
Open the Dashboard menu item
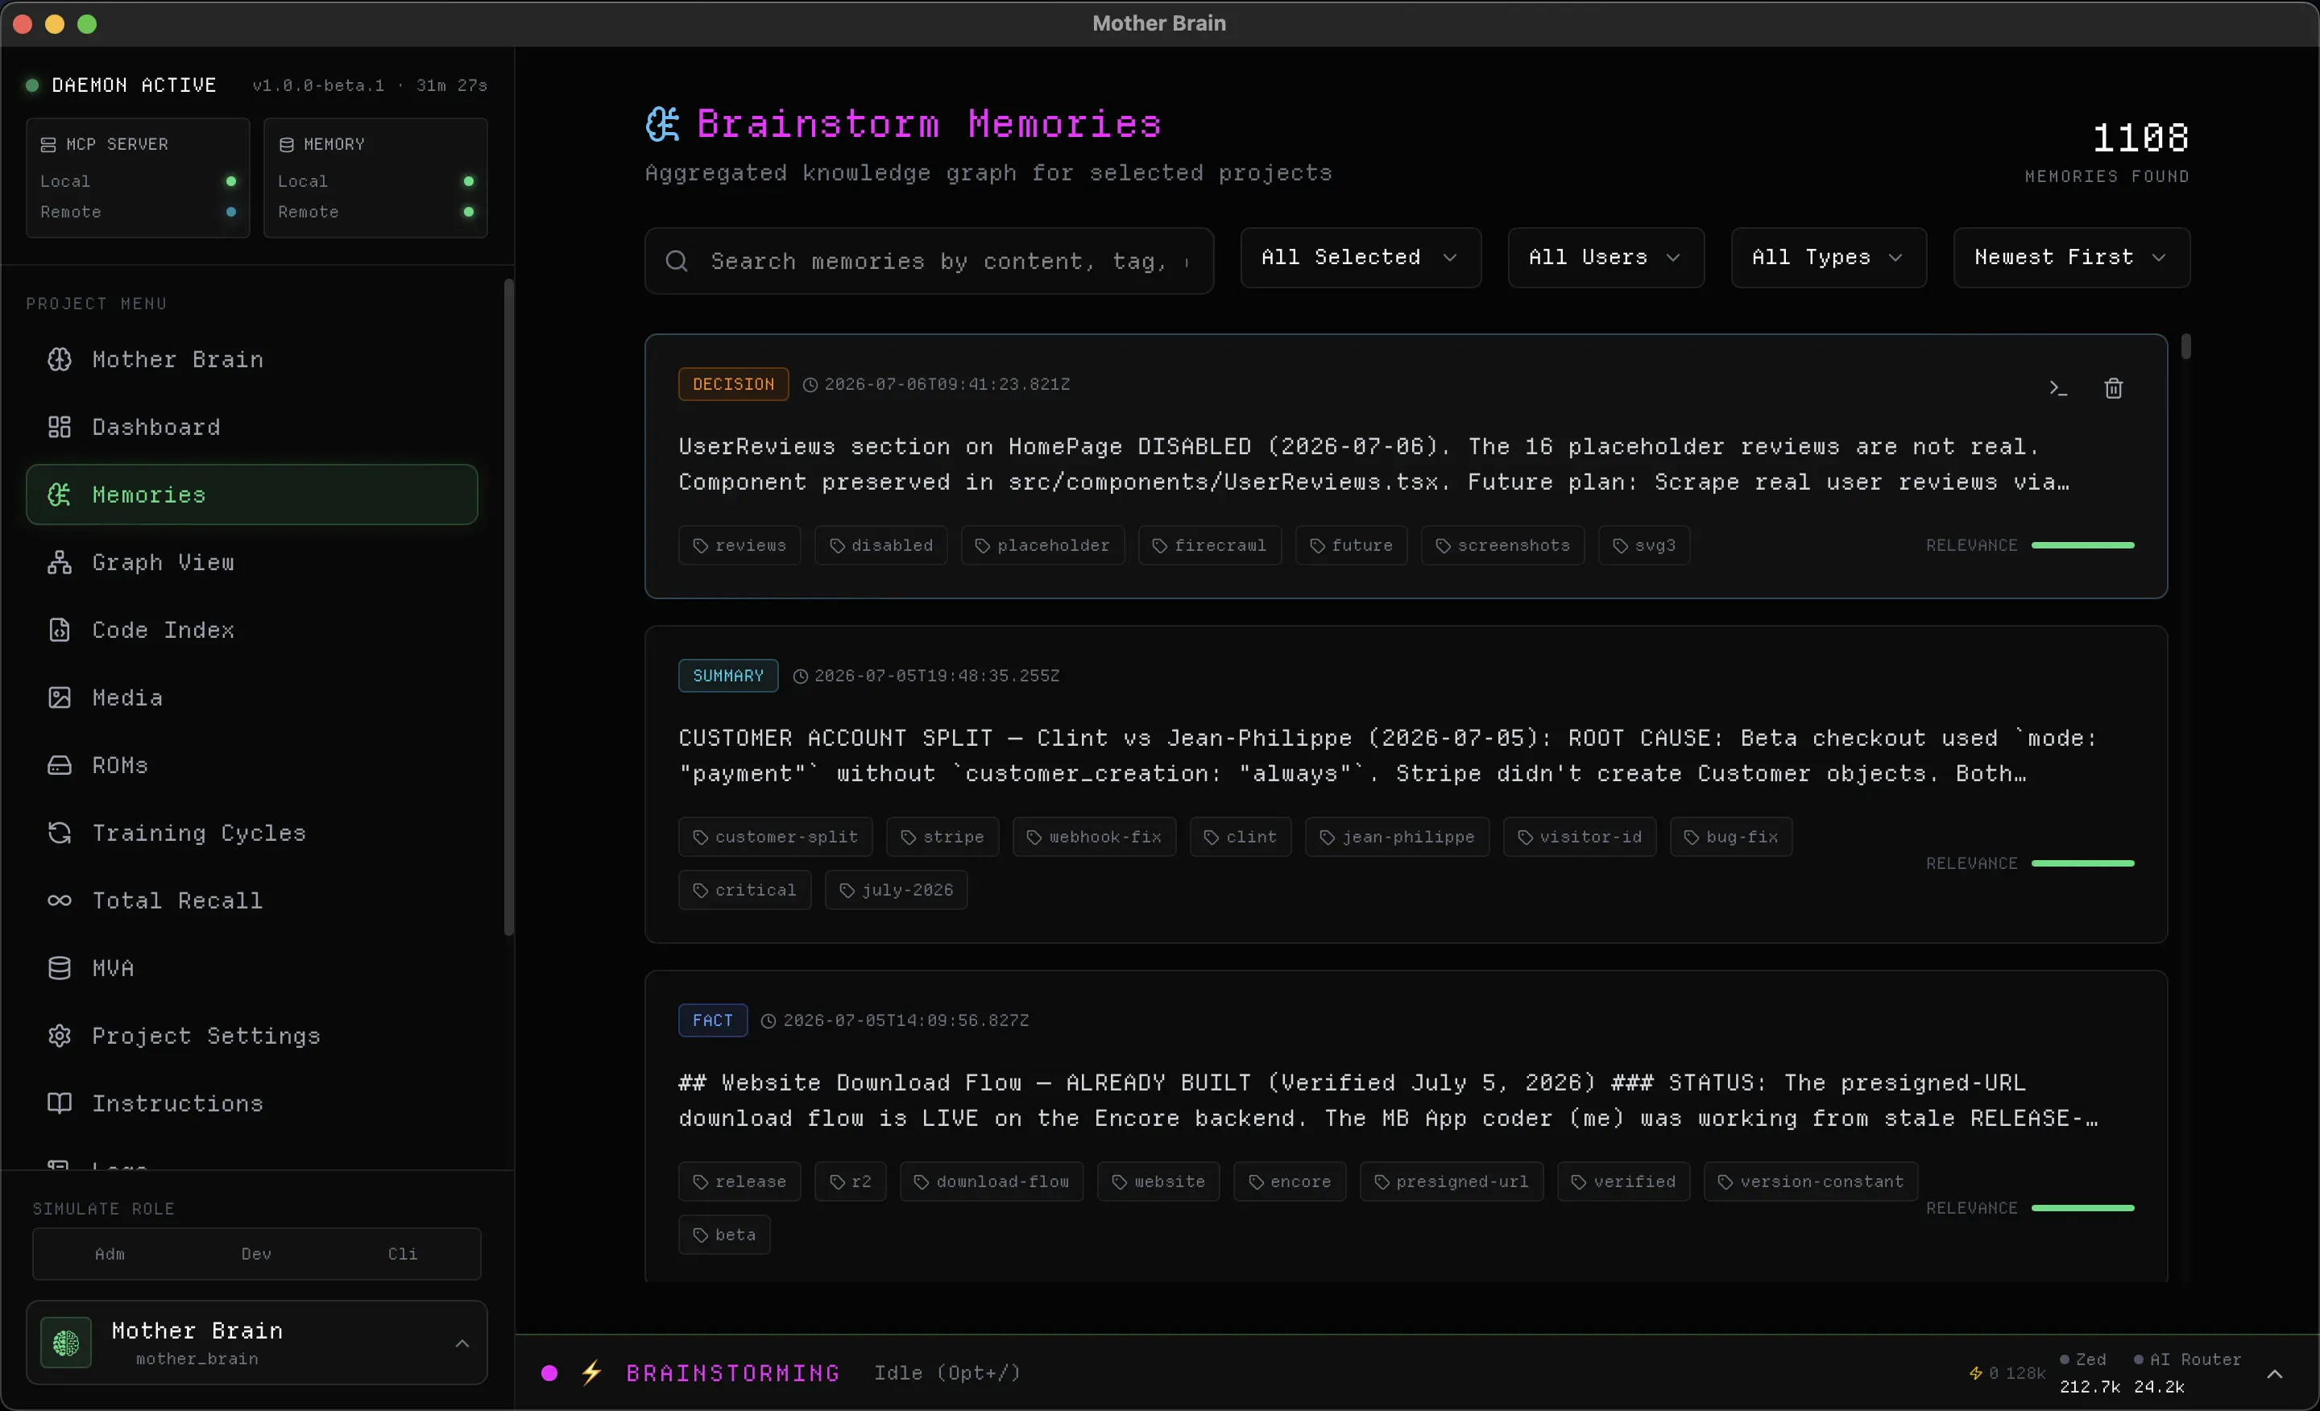point(251,426)
